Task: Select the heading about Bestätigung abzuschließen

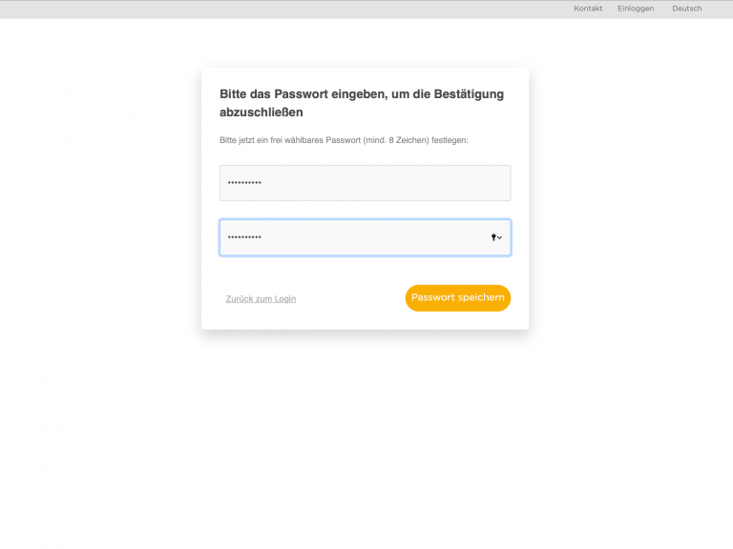Action: tap(362, 103)
